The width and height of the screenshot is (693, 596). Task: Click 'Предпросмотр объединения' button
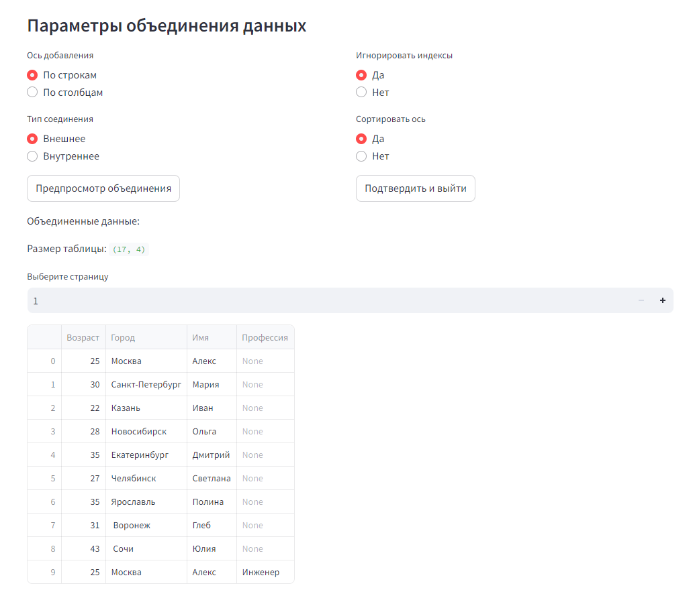click(x=103, y=188)
